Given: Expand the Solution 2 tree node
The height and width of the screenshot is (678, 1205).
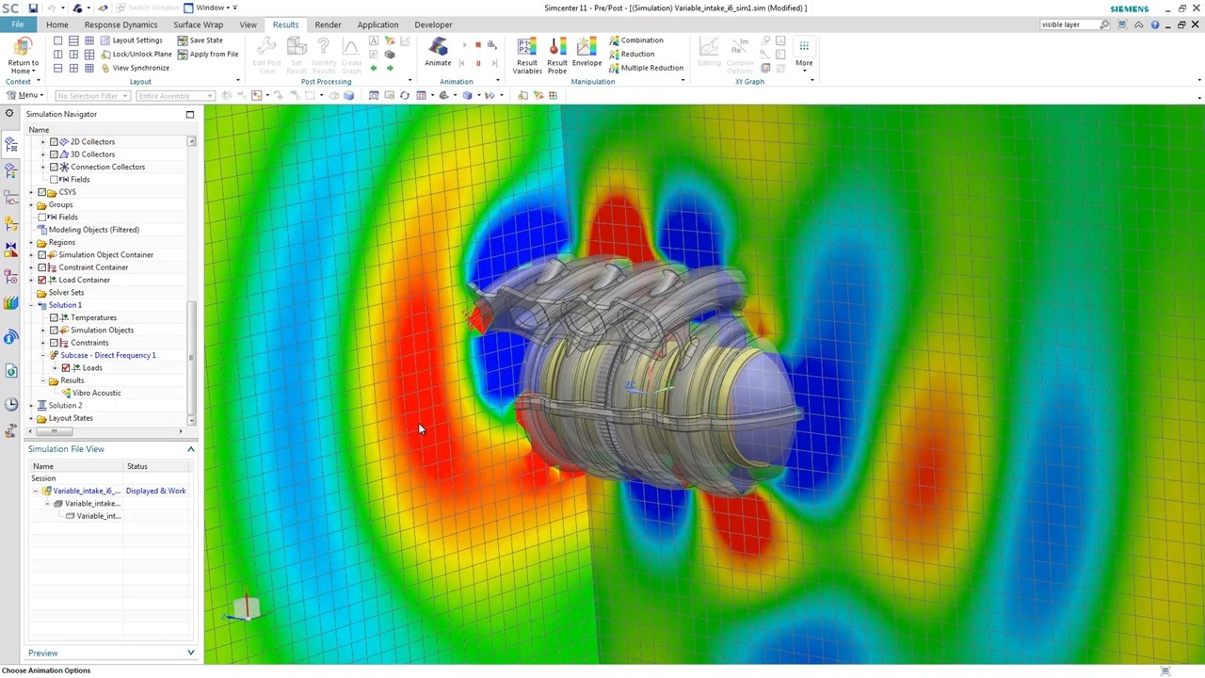Looking at the screenshot, I should point(31,405).
